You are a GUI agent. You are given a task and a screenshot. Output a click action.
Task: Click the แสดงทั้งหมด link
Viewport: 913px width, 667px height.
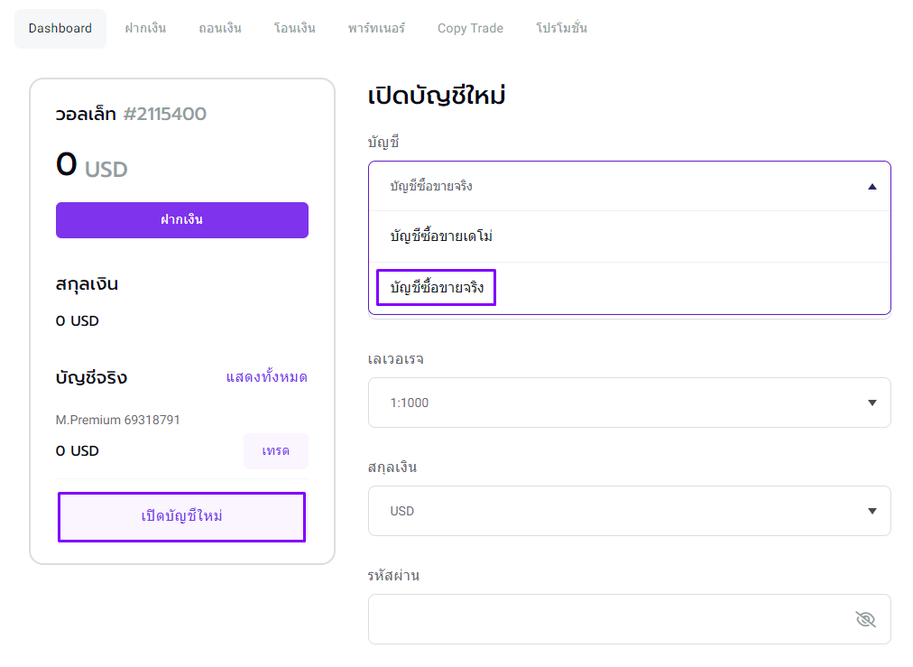267,377
